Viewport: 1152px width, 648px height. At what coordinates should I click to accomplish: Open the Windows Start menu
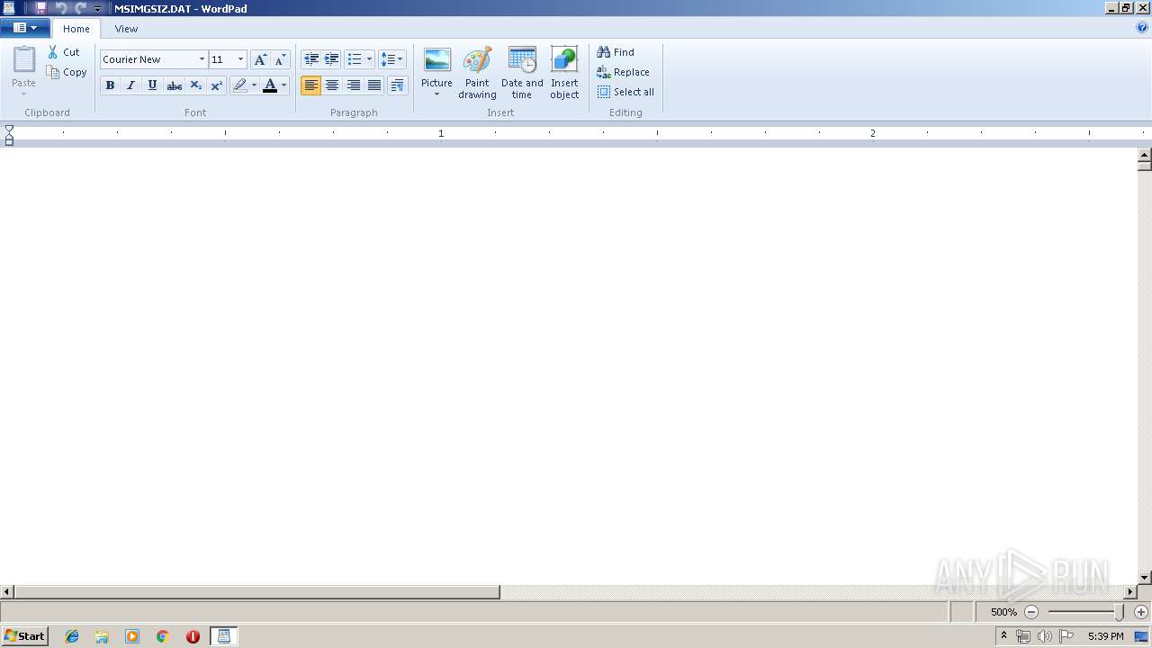coord(24,636)
